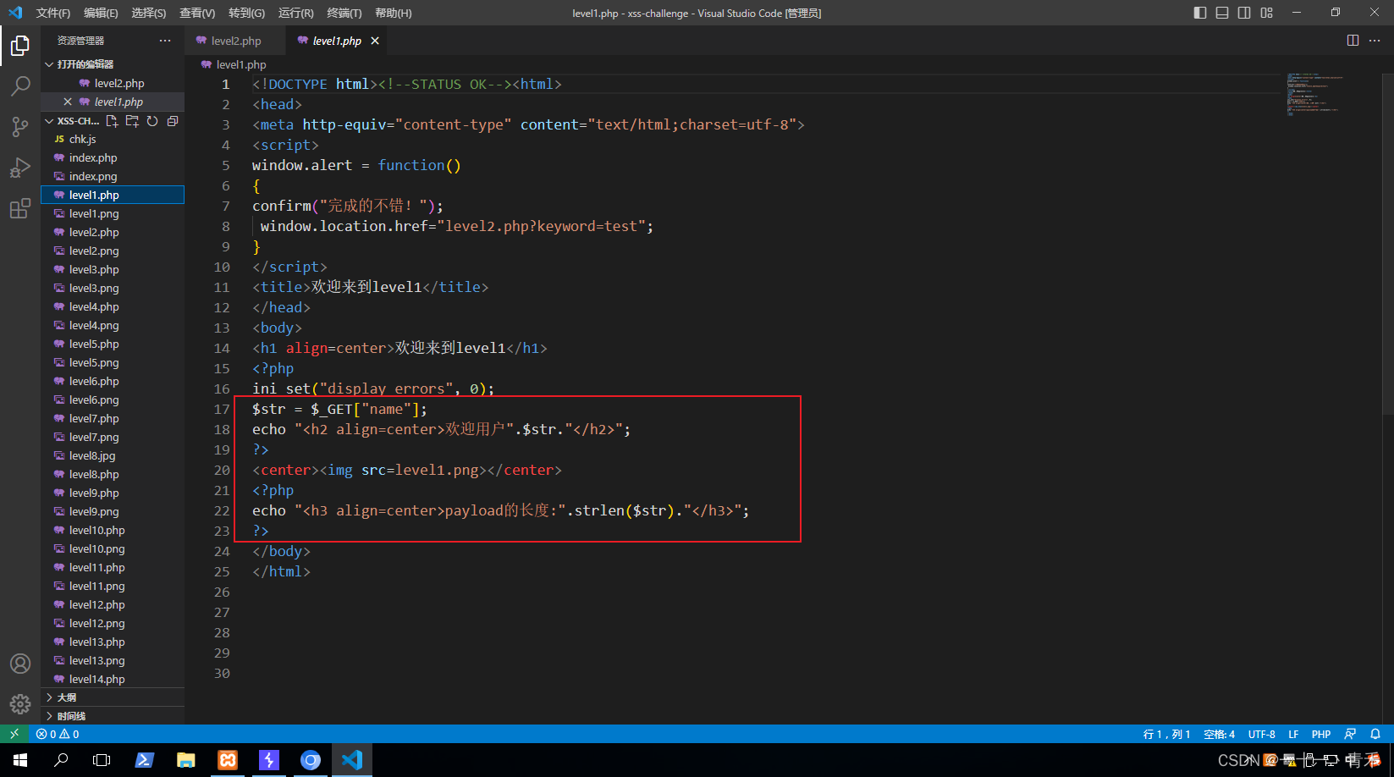This screenshot has width=1394, height=777.
Task: Collapse the XSS-CH... folder section
Action: [72, 121]
